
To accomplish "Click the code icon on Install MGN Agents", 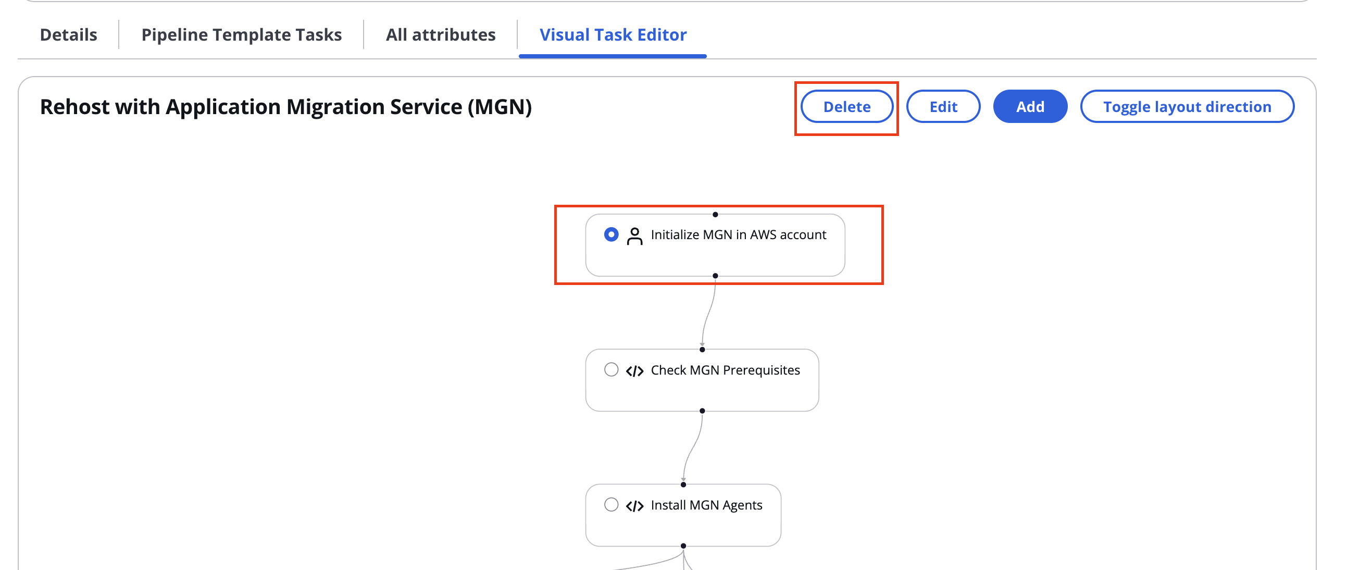I will pos(634,506).
